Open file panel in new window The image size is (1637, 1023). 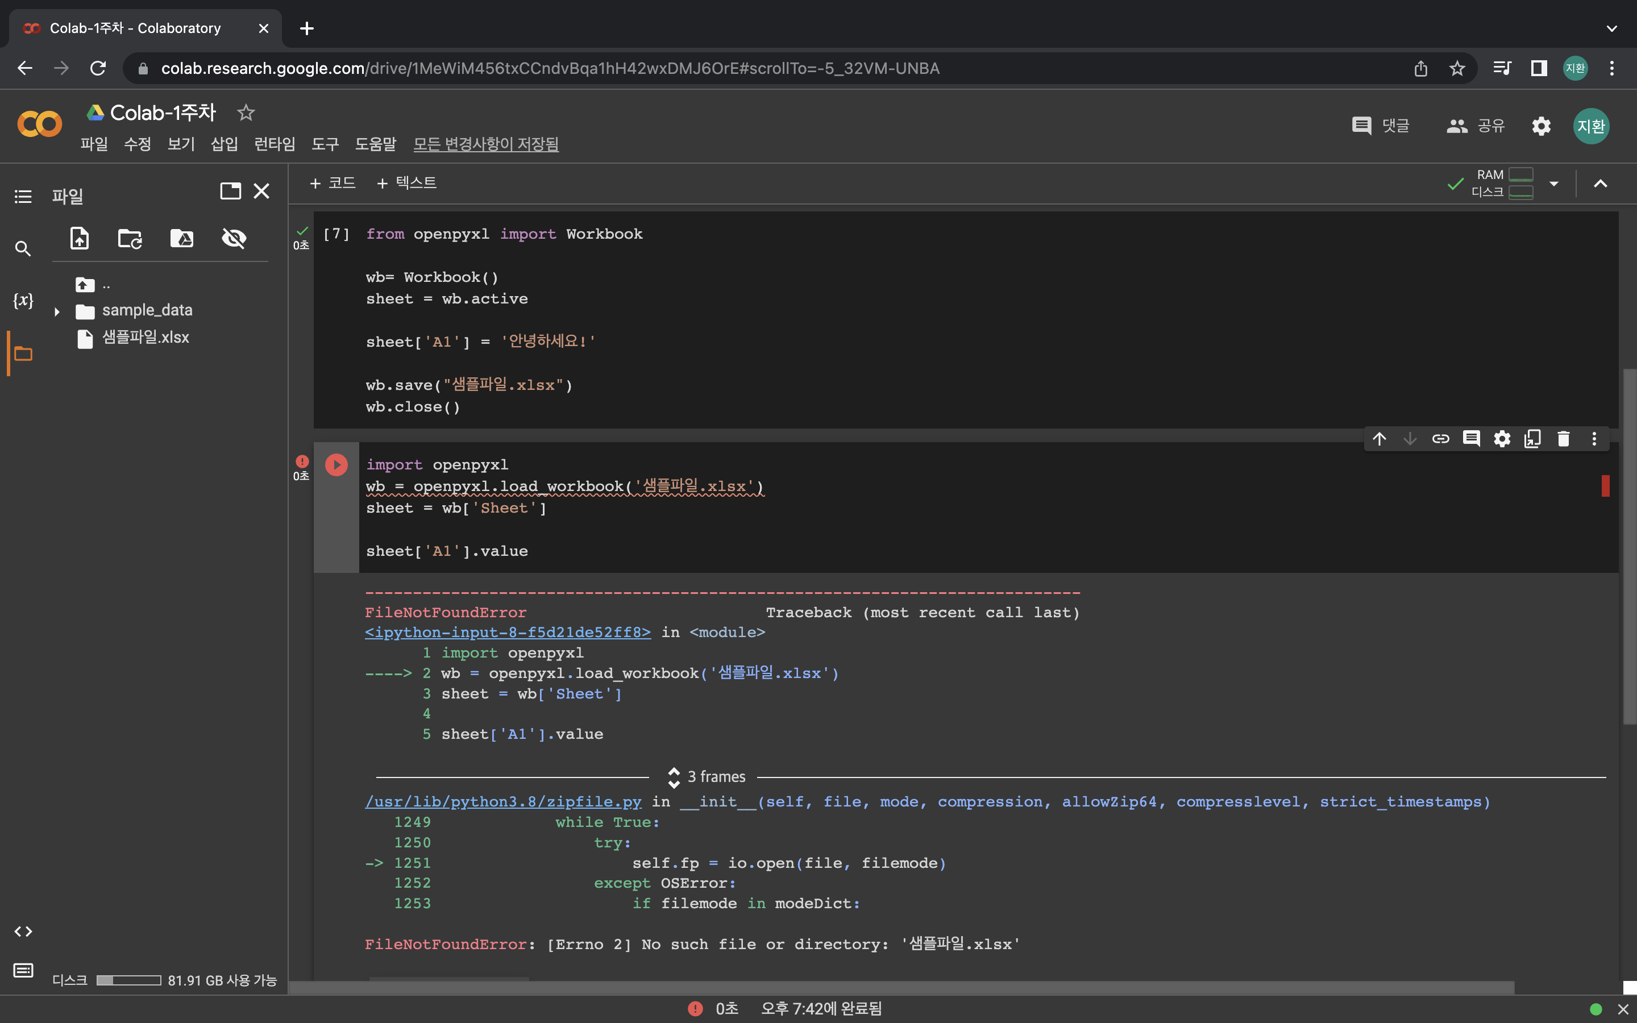click(x=231, y=191)
